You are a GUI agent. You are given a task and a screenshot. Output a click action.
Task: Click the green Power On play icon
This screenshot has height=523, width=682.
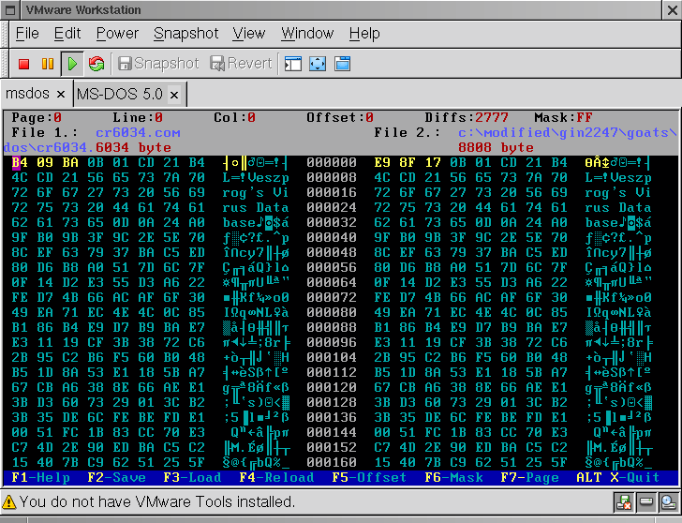pyautogui.click(x=72, y=64)
